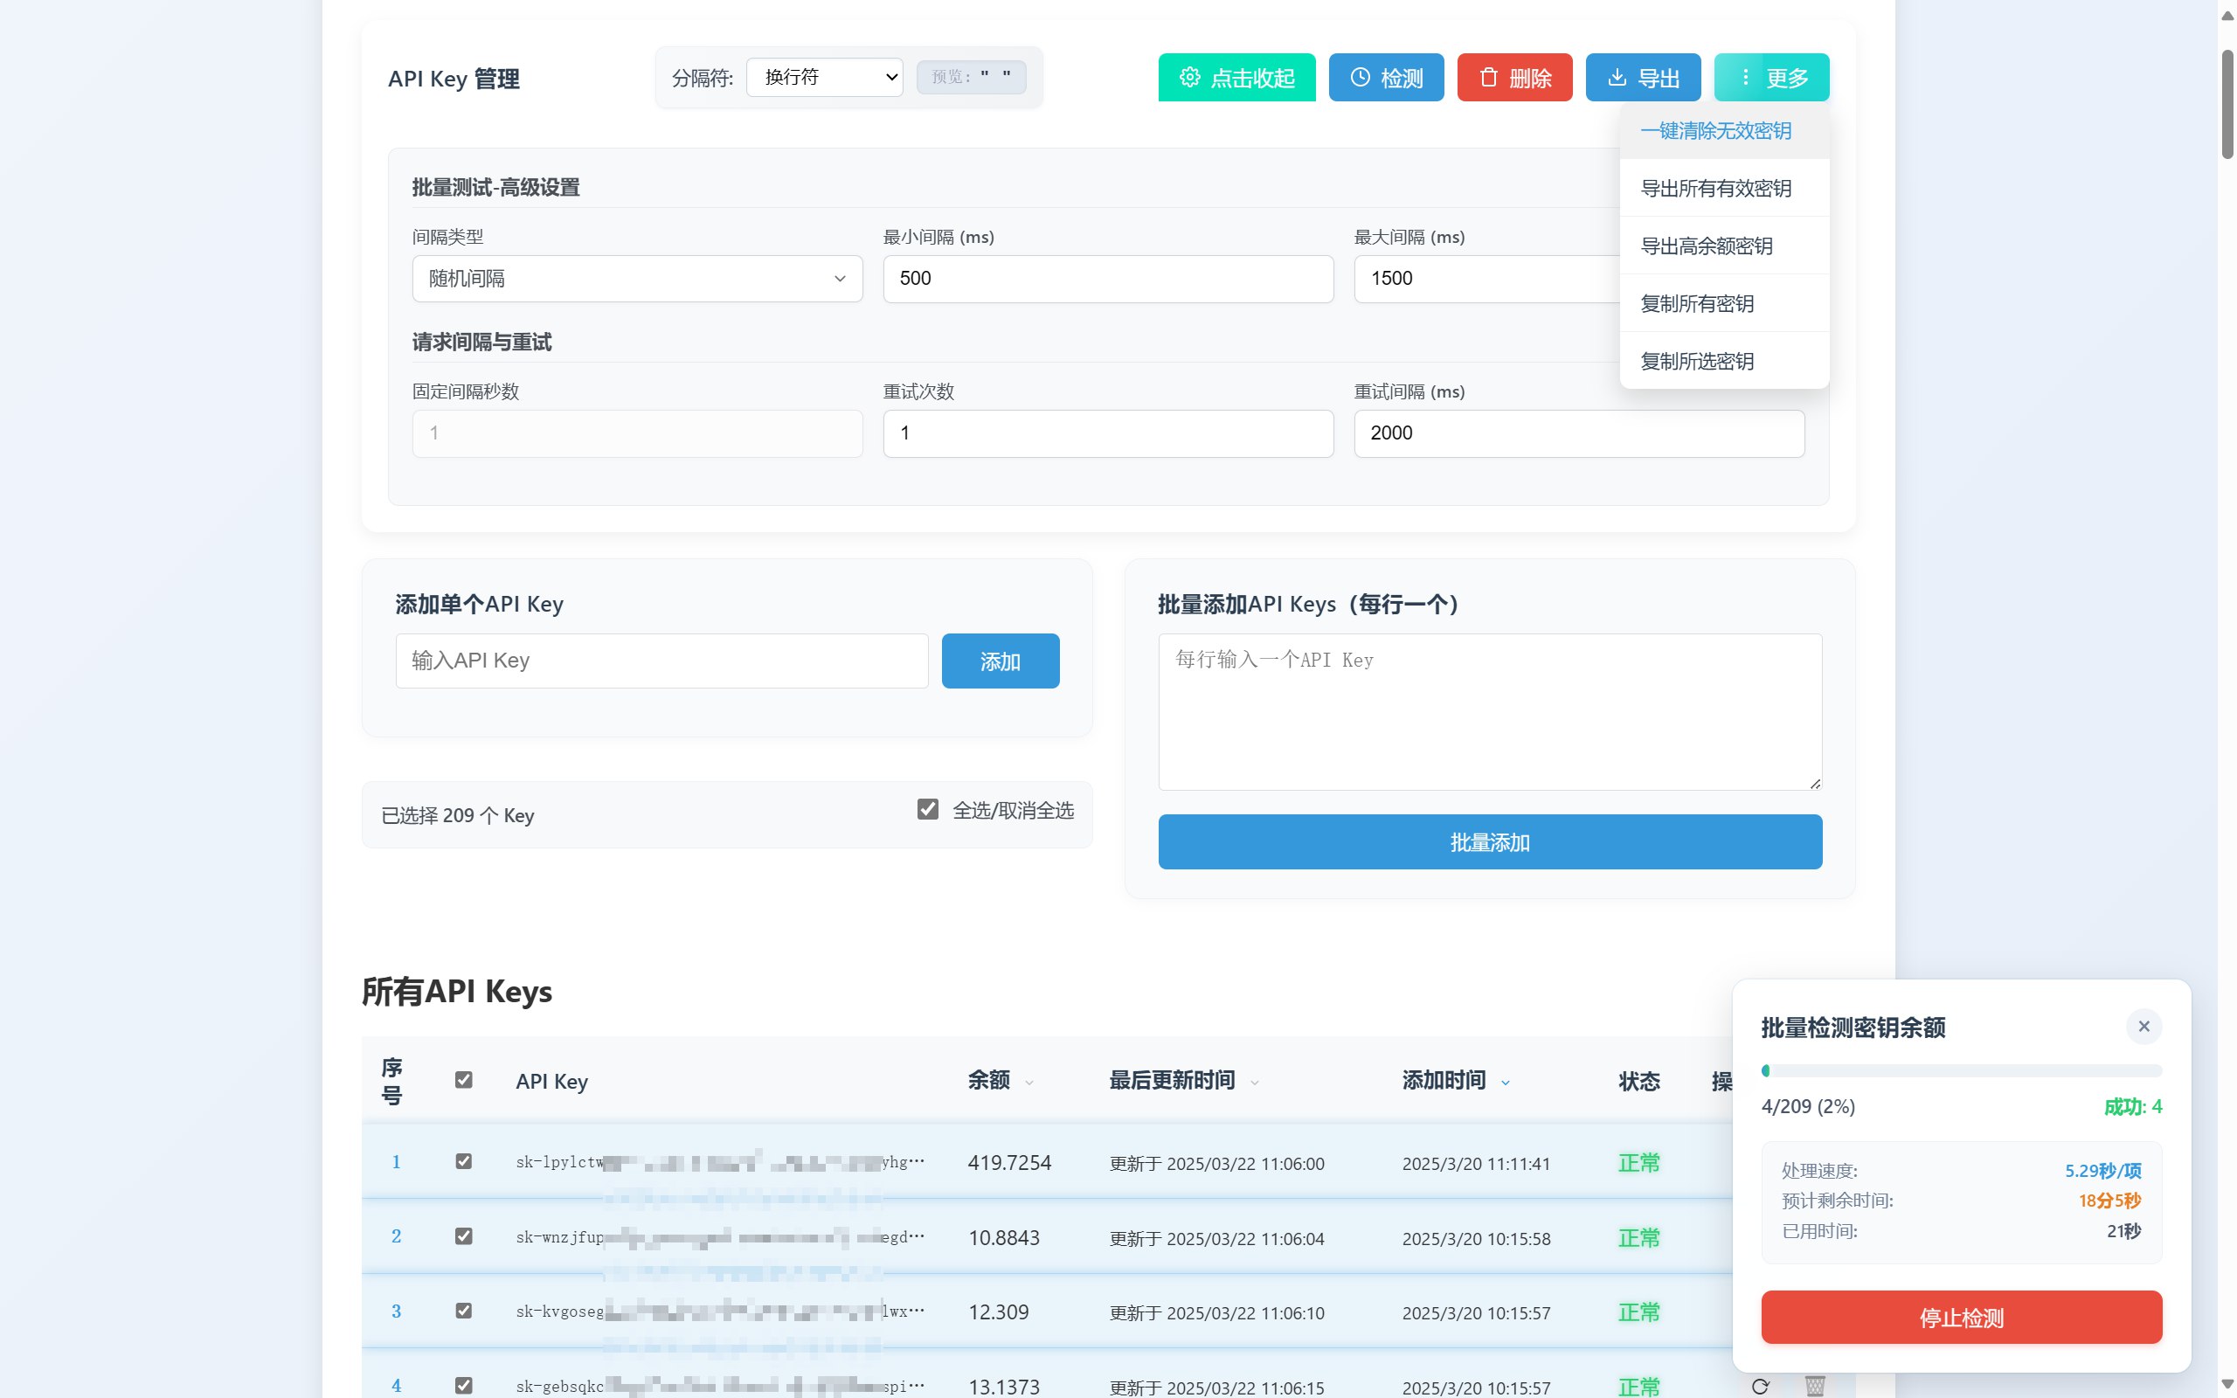The height and width of the screenshot is (1398, 2237).
Task: Sort by 余额 column arrow
Action: [x=1028, y=1082]
